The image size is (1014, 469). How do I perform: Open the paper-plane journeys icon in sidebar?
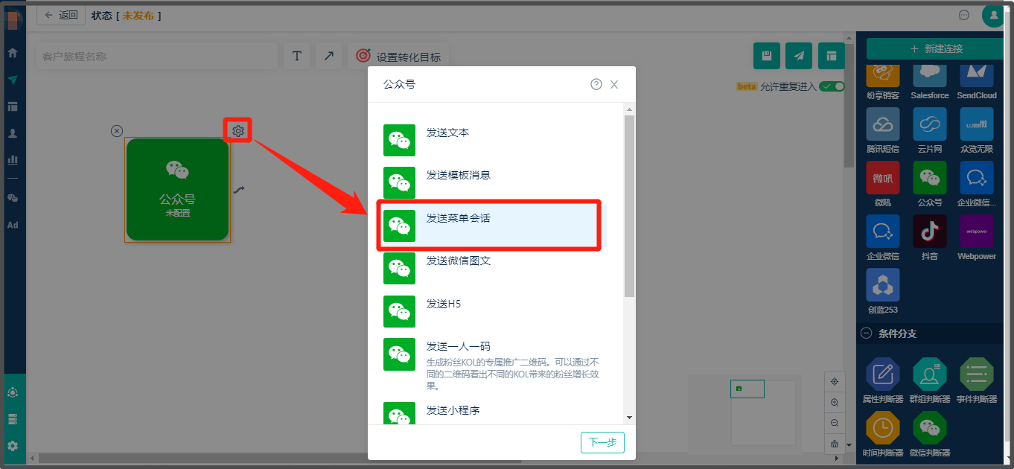13,80
